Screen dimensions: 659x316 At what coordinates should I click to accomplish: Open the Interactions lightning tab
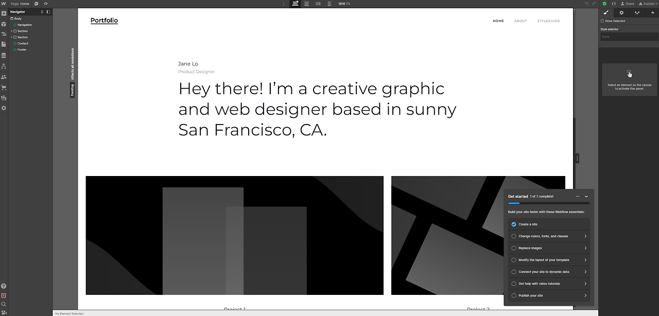pyautogui.click(x=652, y=13)
